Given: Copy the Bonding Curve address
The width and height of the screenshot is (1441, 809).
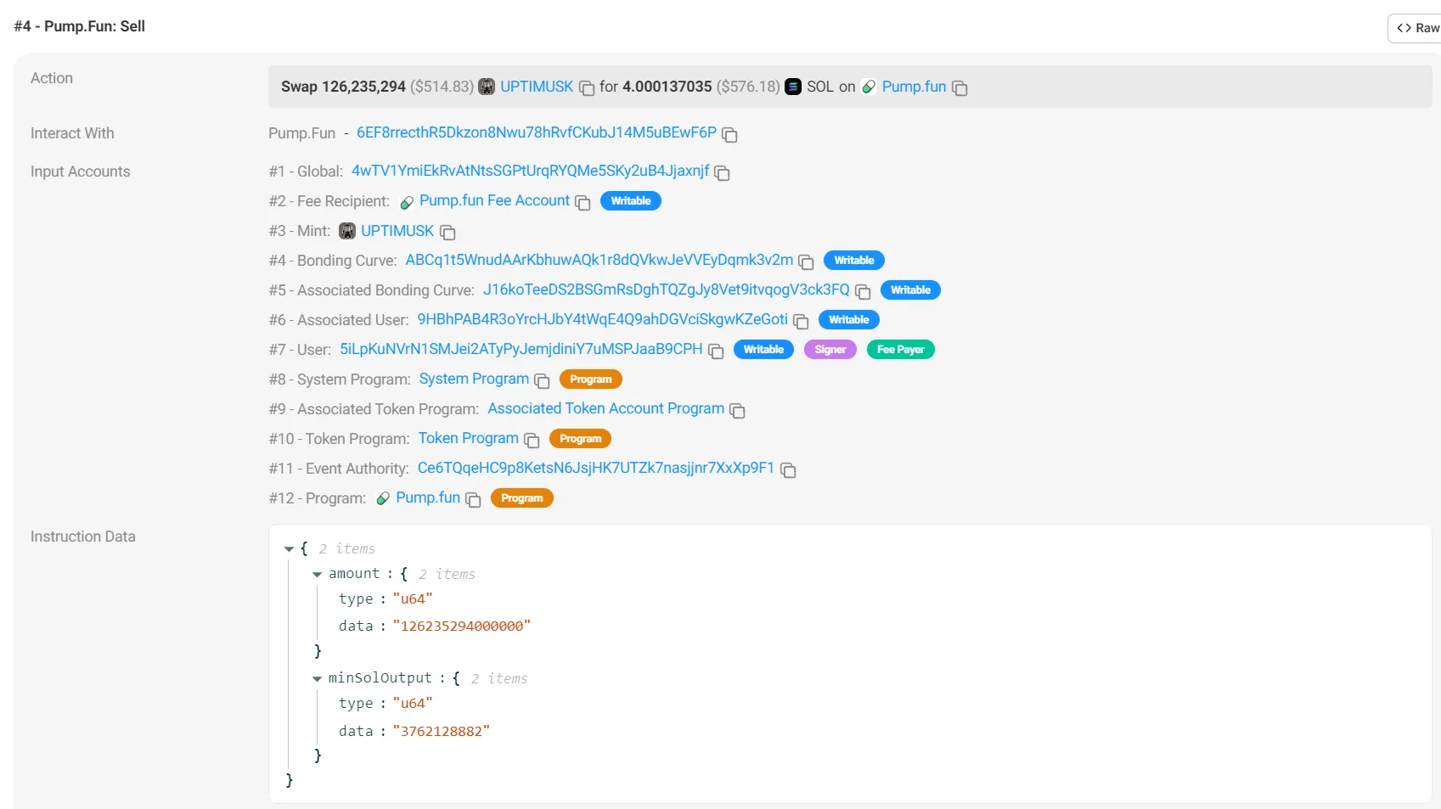Looking at the screenshot, I should coord(806,262).
